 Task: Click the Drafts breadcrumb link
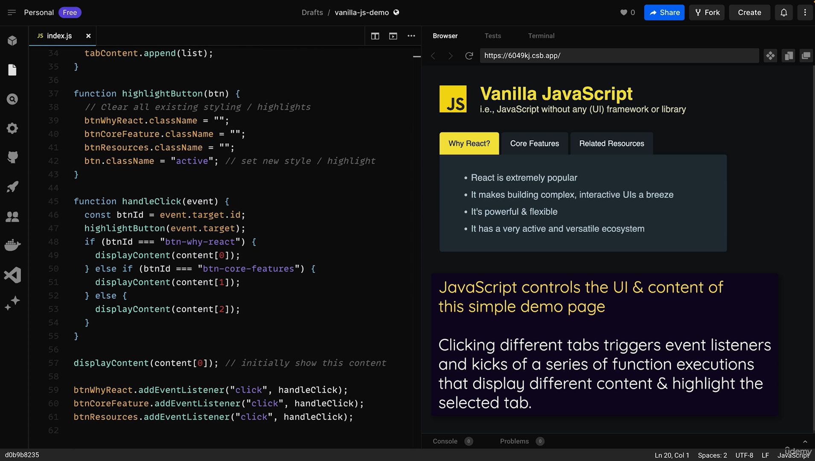312,12
